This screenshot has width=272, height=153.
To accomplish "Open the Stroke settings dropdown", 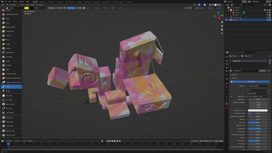I will [x=106, y=8].
